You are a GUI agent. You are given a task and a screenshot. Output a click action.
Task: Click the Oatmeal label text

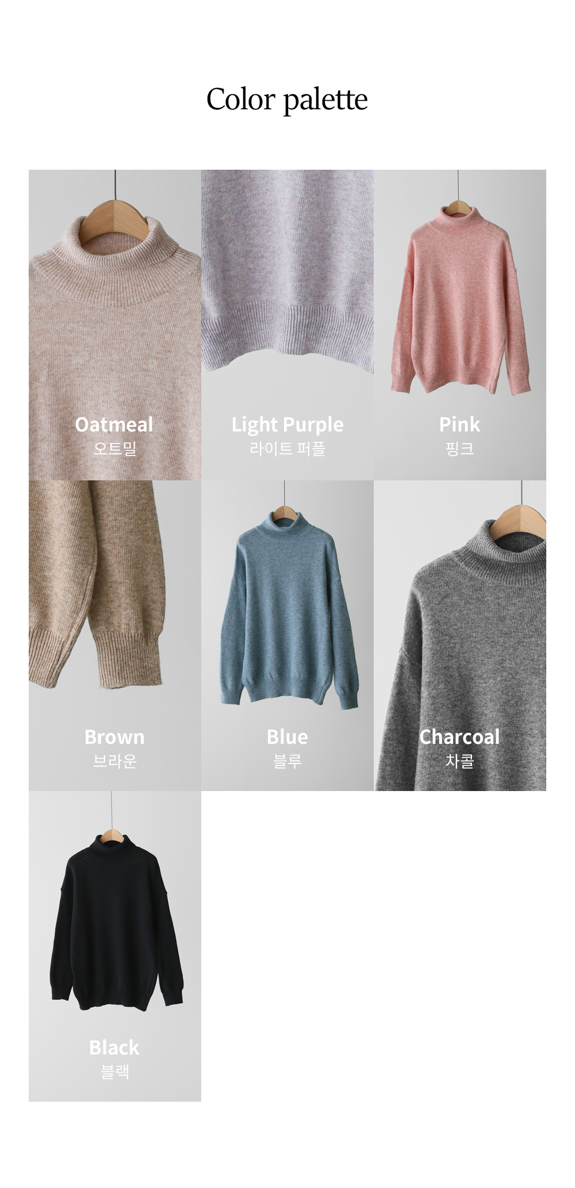114,425
